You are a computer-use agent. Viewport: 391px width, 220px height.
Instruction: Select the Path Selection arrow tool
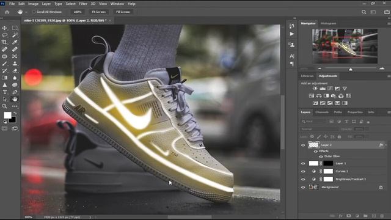4,99
